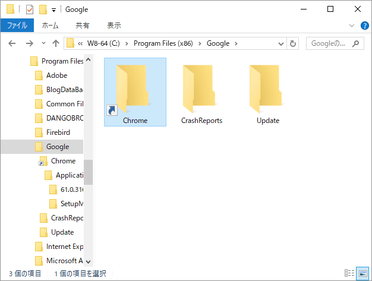Open dropdown arrow after W8-64 (C:)

tap(127, 43)
